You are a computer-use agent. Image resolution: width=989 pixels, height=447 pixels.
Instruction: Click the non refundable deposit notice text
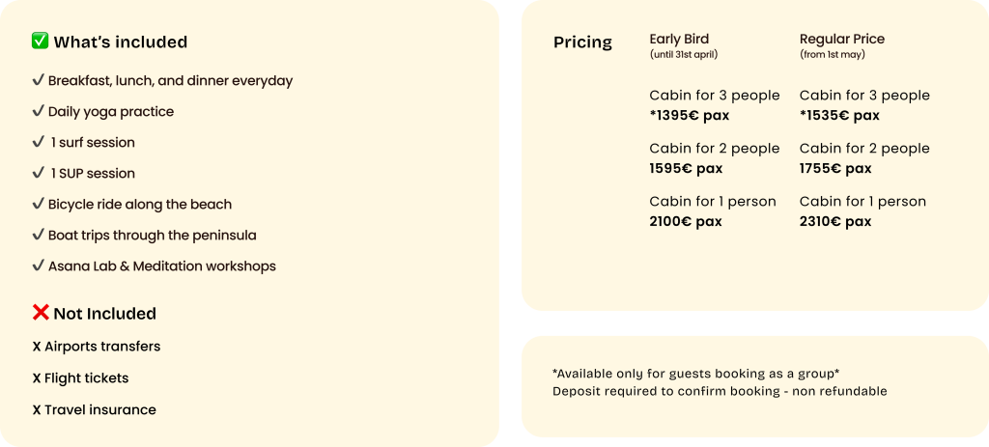[720, 391]
